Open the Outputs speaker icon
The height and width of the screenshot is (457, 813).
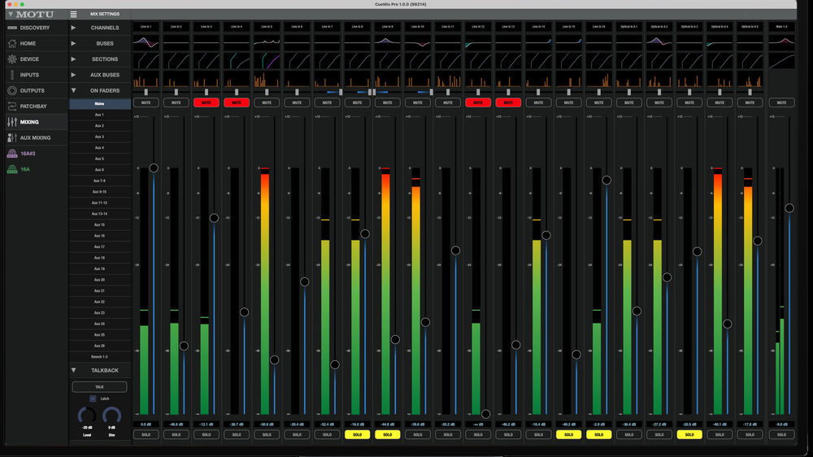(12, 90)
